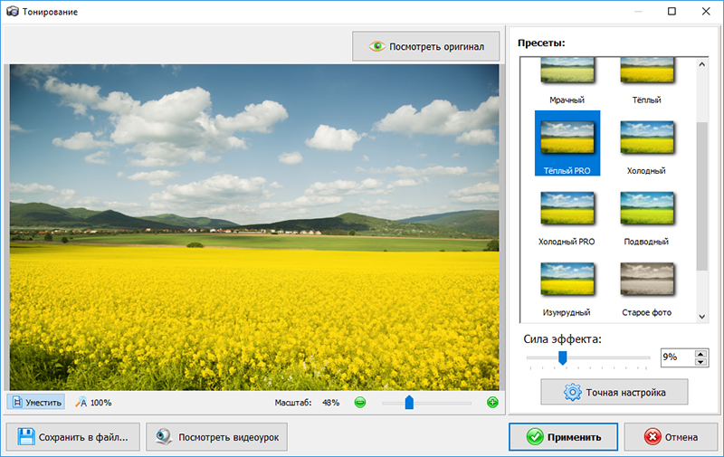The width and height of the screenshot is (724, 457).
Task: Select the Холодный preset thumbnail
Action: pyautogui.click(x=646, y=139)
